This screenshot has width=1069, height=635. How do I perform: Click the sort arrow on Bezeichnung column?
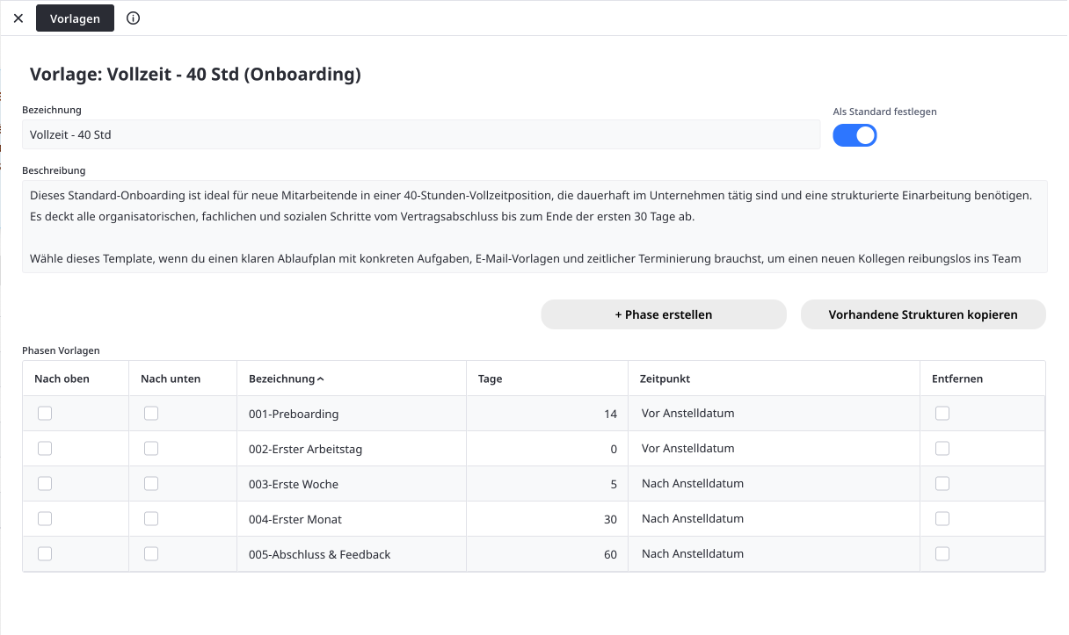point(321,379)
